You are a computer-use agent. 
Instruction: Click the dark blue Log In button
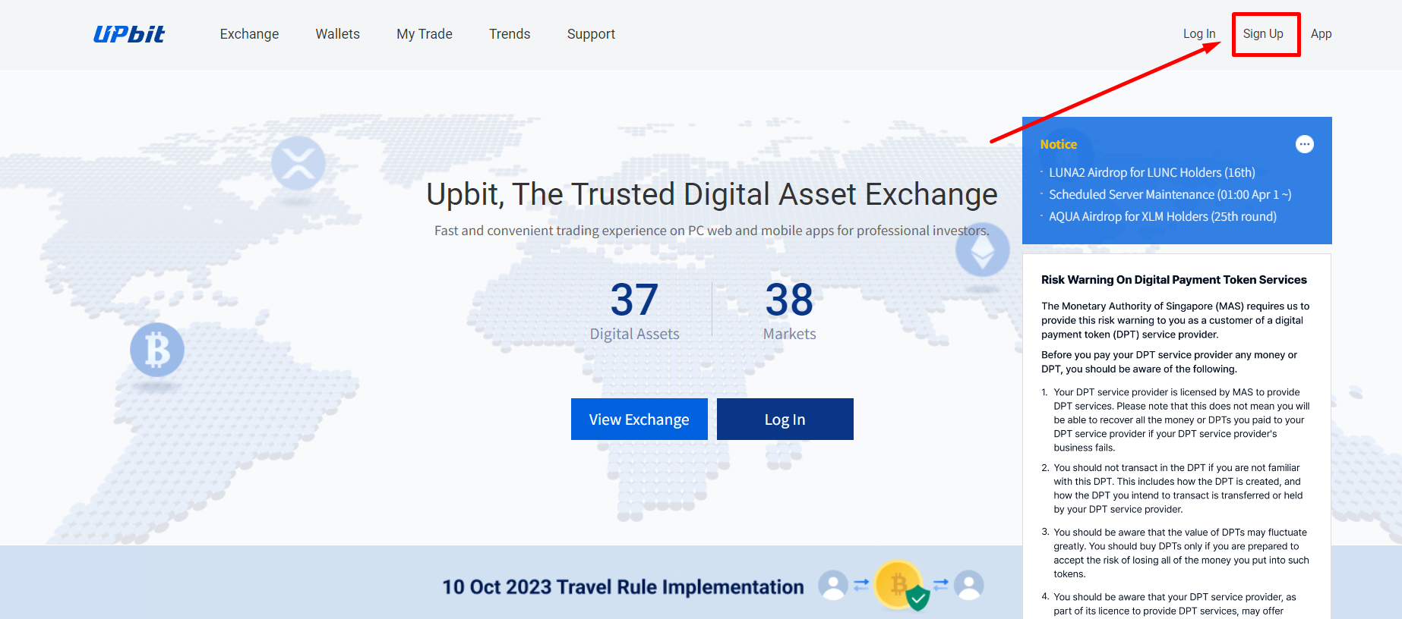(x=785, y=419)
